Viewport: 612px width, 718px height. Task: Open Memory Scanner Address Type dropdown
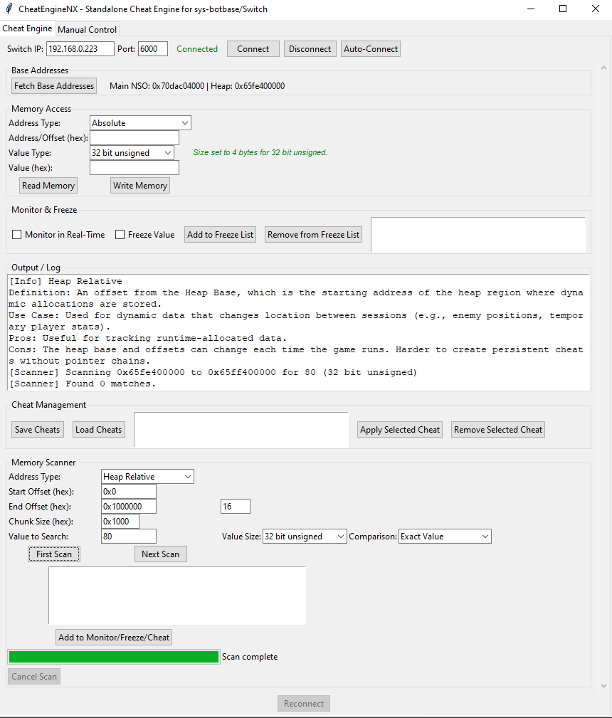click(x=147, y=476)
